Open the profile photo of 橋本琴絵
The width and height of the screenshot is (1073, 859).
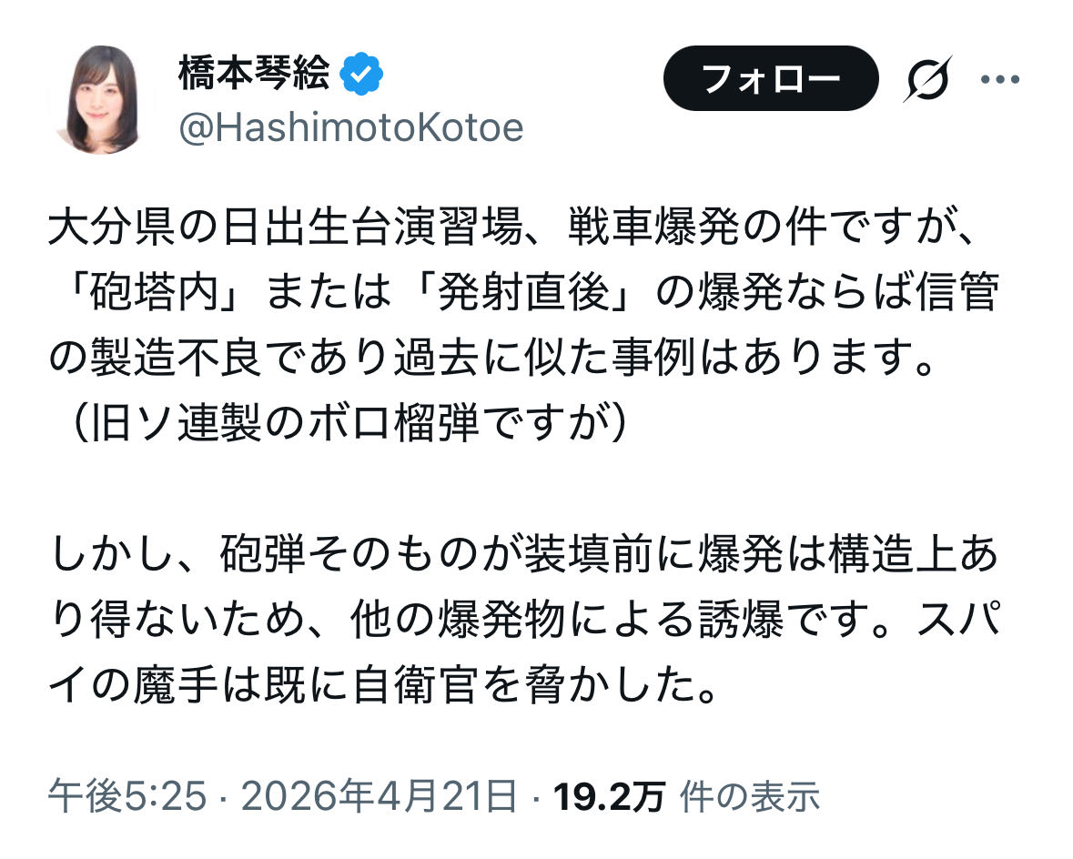pos(95,99)
